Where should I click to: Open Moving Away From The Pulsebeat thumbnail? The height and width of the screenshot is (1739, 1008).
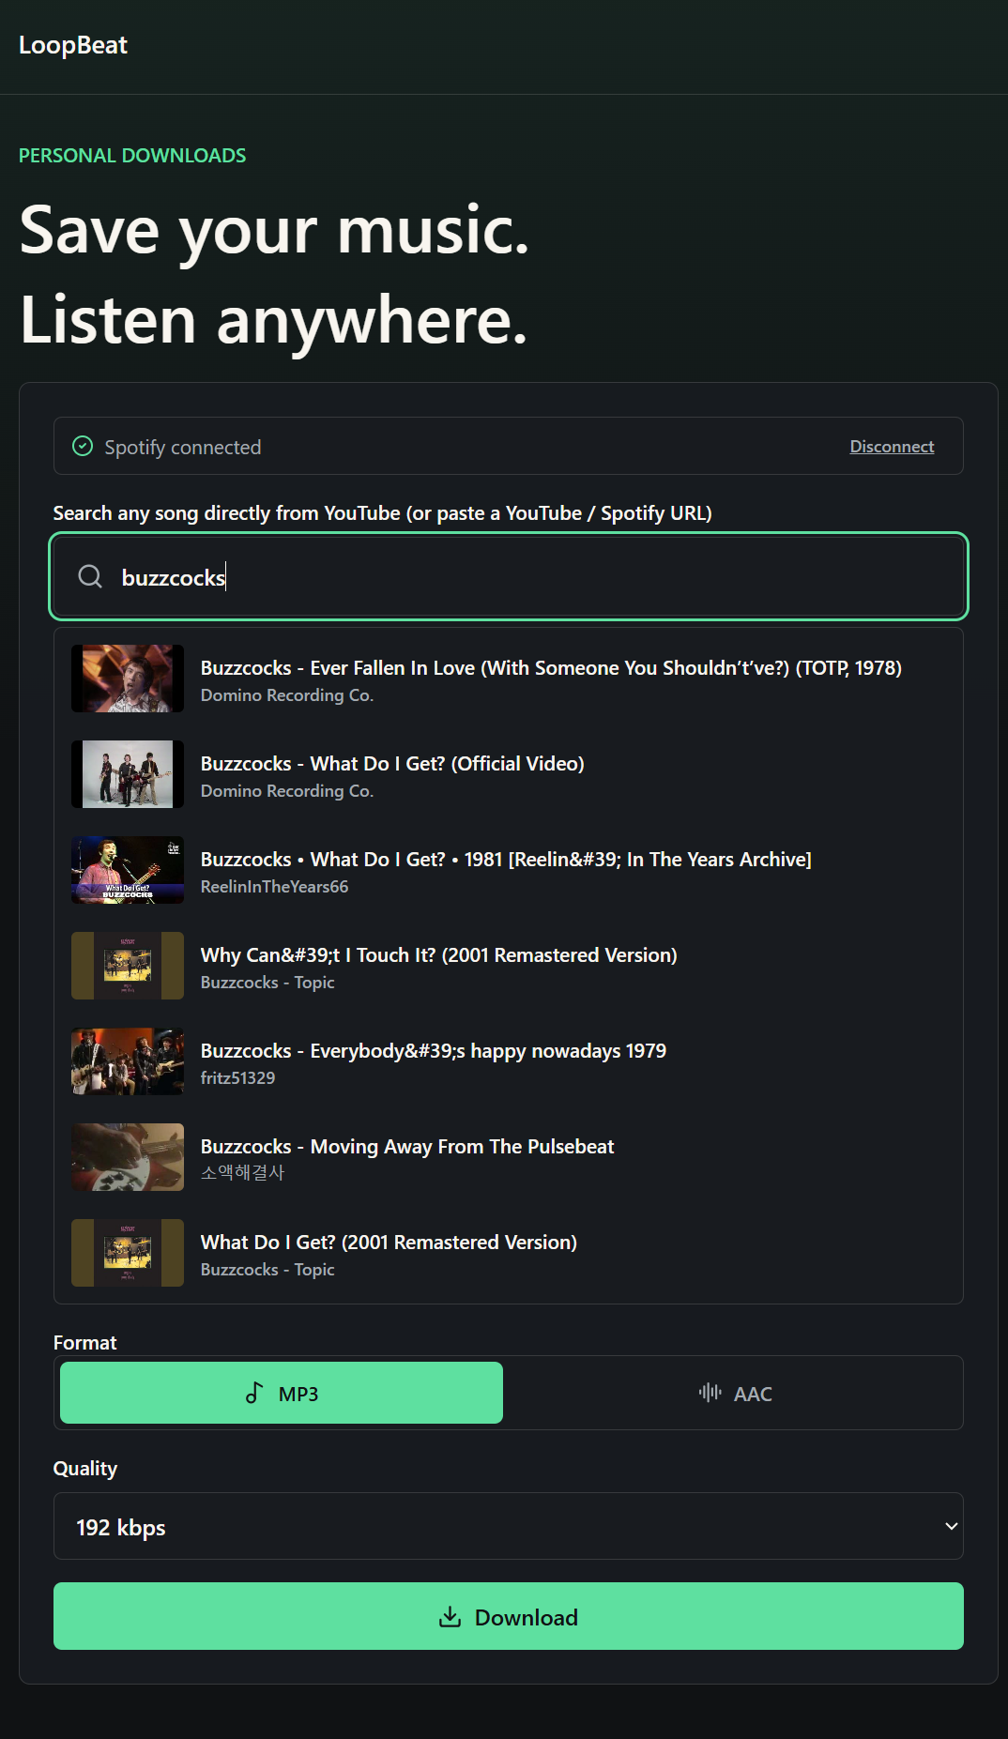pyautogui.click(x=128, y=1157)
